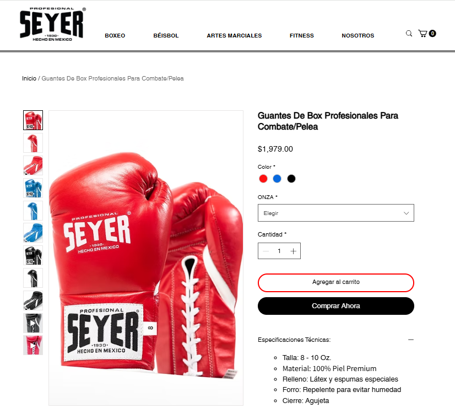The height and width of the screenshot is (408, 455).
Task: View the blue gloves pair thumbnail
Action: coord(33,188)
